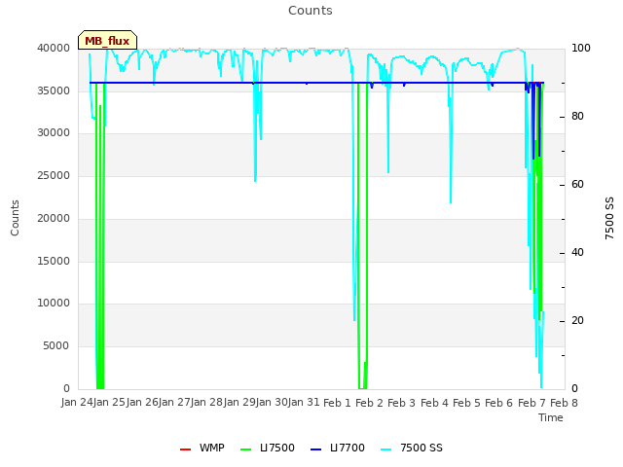Click the 60 right-axis tick label
Screen dimensions: 623x467
(577, 185)
